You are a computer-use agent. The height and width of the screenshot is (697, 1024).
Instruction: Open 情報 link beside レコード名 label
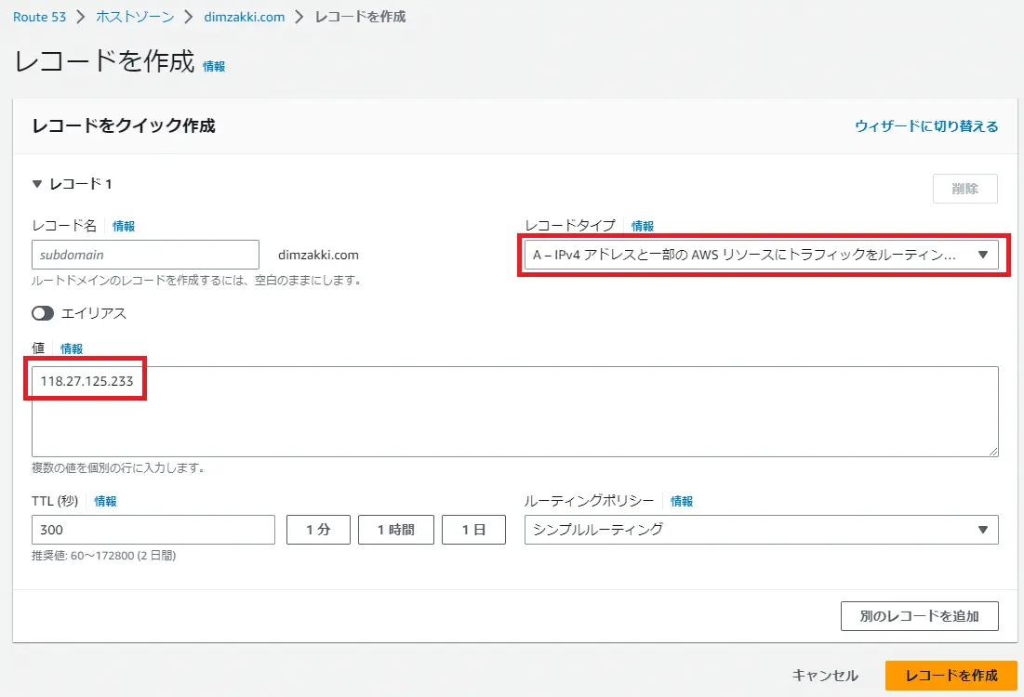coord(124,226)
